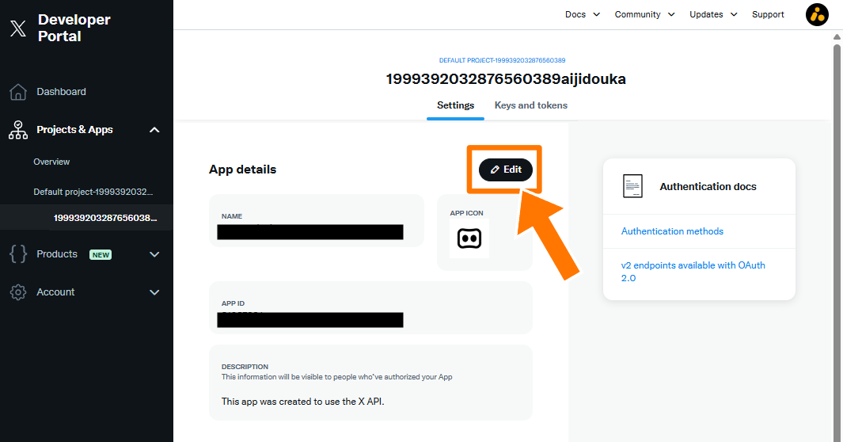Click the Authentication docs document icon

coord(632,186)
